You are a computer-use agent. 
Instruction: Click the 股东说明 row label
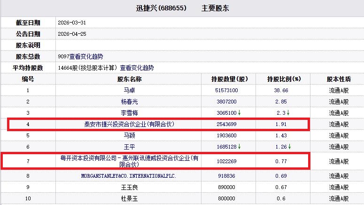(x=28, y=45)
